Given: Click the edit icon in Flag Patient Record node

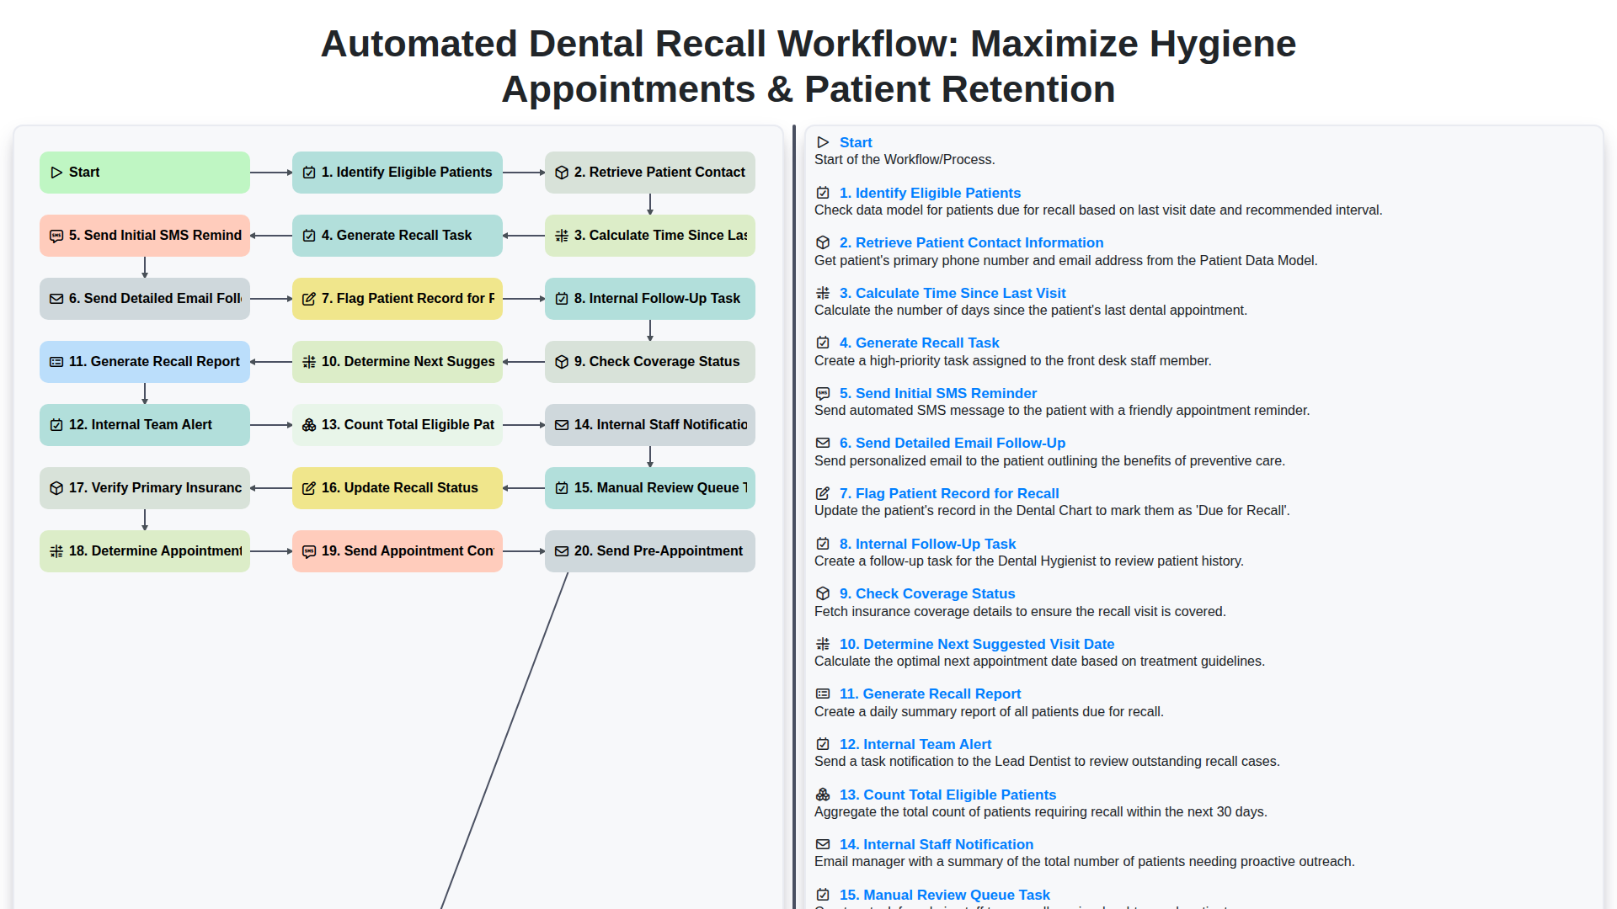Looking at the screenshot, I should click(309, 299).
